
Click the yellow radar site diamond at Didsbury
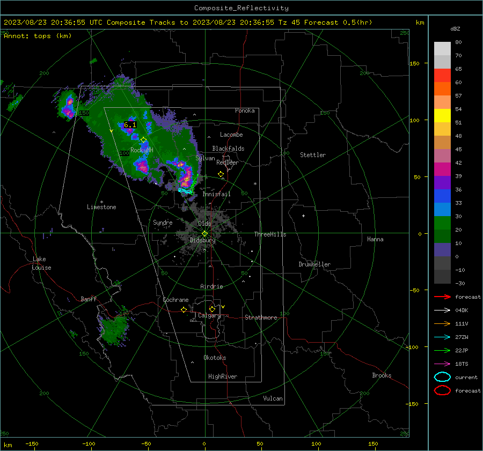[205, 233]
